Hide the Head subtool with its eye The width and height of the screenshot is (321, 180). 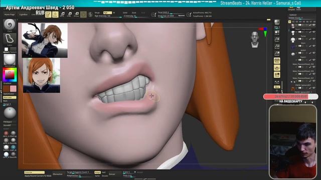pyautogui.click(x=314, y=25)
